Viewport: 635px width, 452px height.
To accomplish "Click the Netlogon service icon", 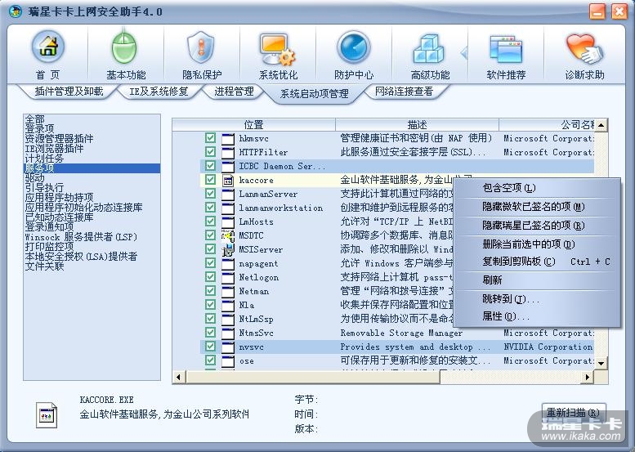I will click(x=228, y=277).
